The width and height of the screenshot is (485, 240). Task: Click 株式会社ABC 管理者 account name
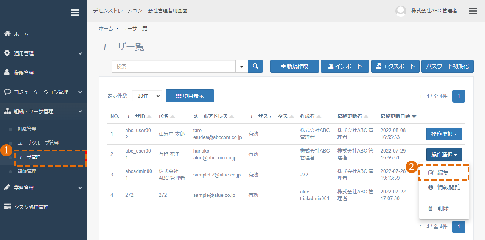(434, 11)
